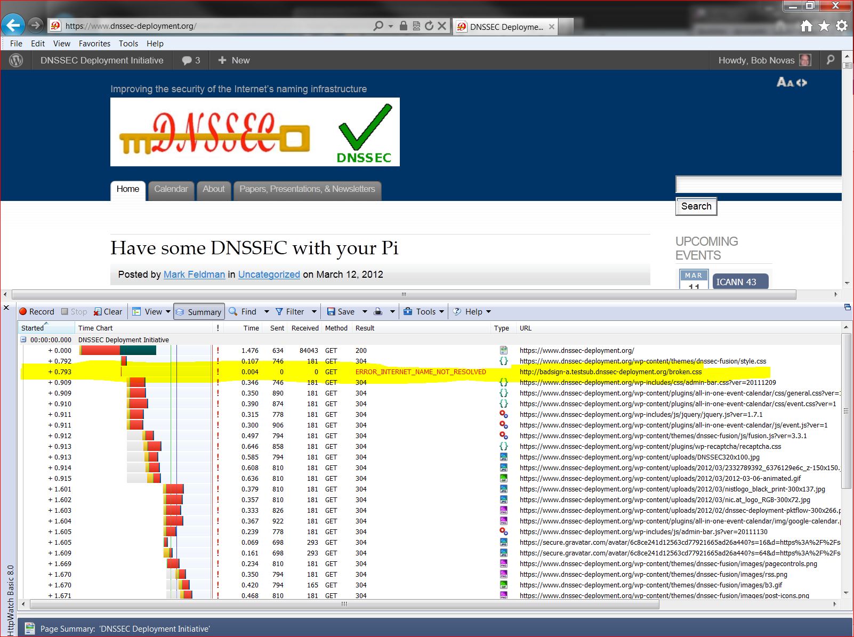854x637 pixels.
Task: Open the admin bar search magnifier
Action: pyautogui.click(x=831, y=60)
